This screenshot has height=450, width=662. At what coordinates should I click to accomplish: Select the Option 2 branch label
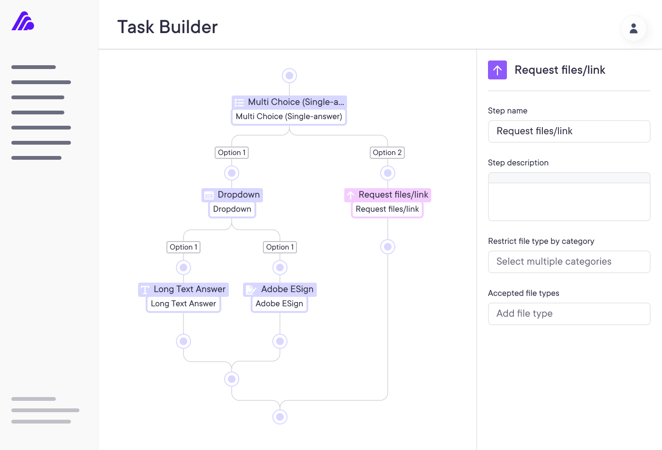387,153
